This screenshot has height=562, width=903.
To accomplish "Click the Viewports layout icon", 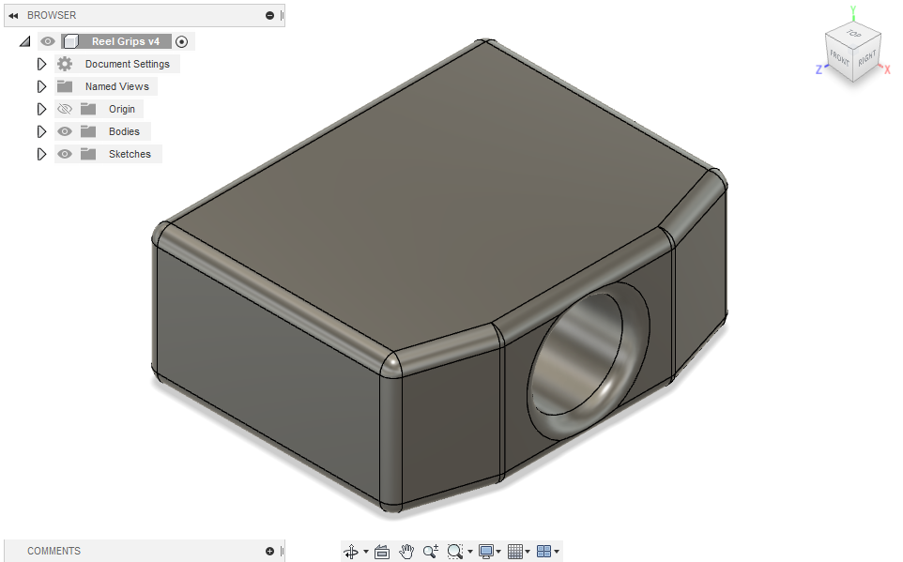I will (x=543, y=552).
